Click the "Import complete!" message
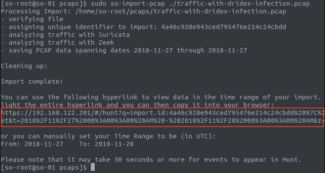 coord(32,82)
